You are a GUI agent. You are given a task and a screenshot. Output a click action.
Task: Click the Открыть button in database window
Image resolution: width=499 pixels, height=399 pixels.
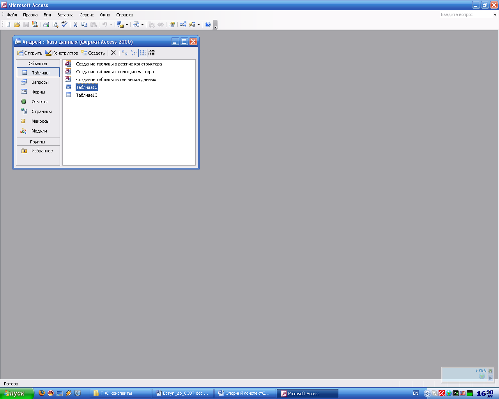[30, 53]
